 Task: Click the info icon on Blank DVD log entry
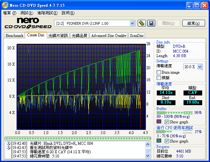tap(8, 143)
